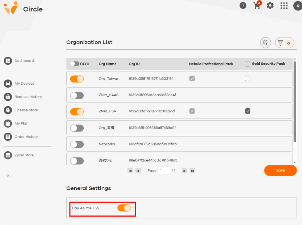Open the settings gear icon
The width and height of the screenshot is (302, 225).
coord(270,5)
